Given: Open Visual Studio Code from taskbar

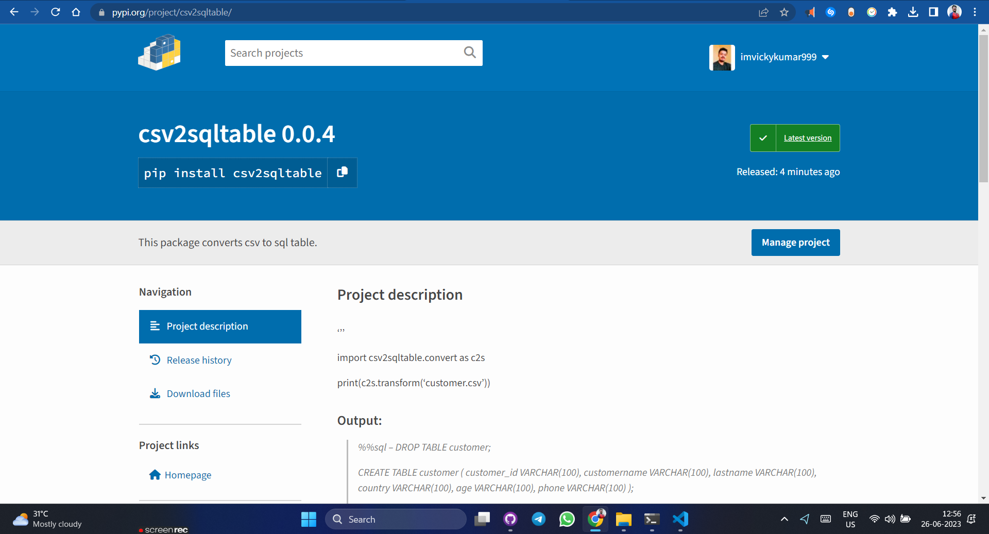Looking at the screenshot, I should (680, 519).
